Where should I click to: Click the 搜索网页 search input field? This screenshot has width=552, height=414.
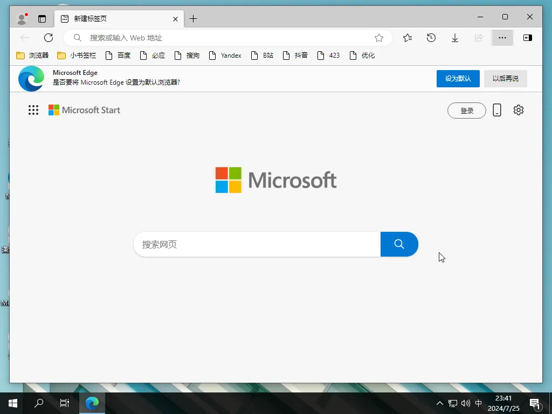[253, 244]
